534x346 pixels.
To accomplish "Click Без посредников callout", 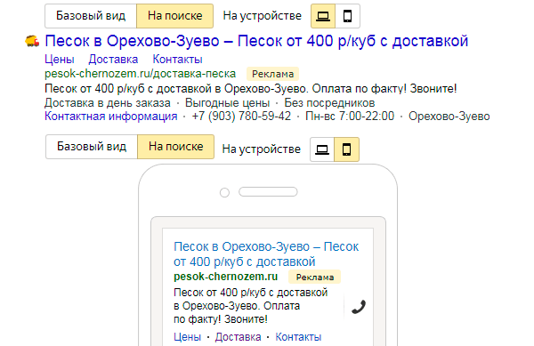I will [329, 103].
